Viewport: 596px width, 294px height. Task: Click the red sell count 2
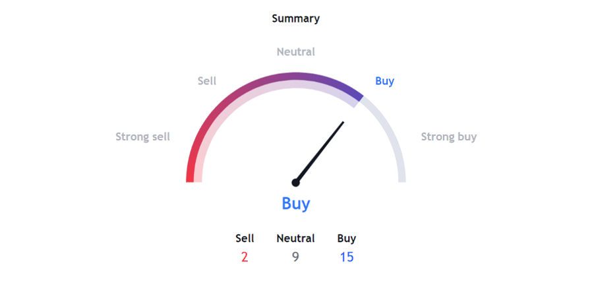pos(245,257)
